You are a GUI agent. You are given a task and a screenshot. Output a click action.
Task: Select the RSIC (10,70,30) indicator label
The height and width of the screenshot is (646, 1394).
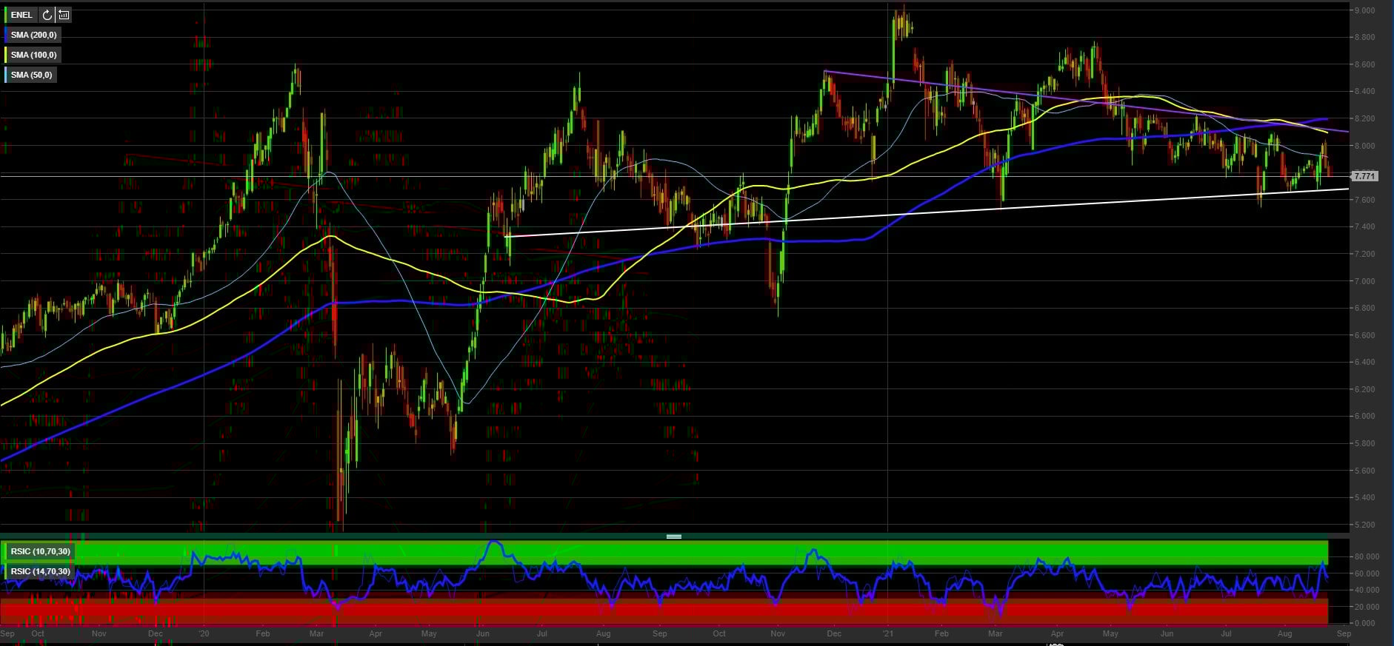tap(40, 551)
